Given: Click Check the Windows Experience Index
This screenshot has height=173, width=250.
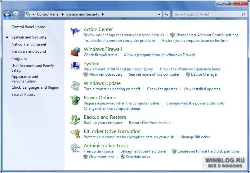Looking at the screenshot, I should point(190,69).
